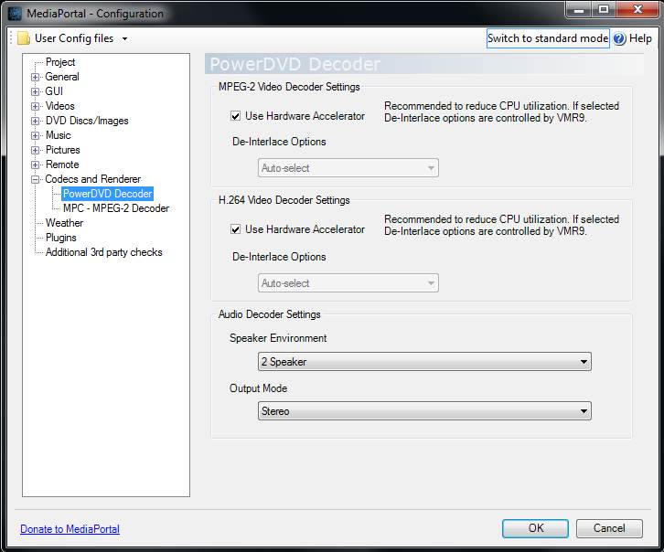Image resolution: width=664 pixels, height=552 pixels.
Task: Select Codecs and Renderer tree item
Action: point(92,179)
